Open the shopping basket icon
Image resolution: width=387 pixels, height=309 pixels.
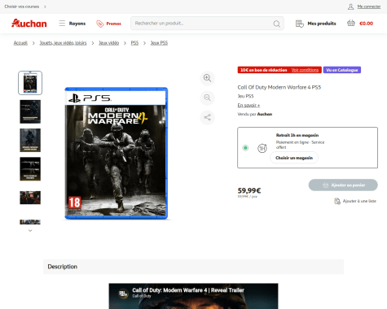[351, 23]
